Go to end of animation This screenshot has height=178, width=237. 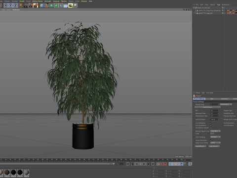click(153, 164)
